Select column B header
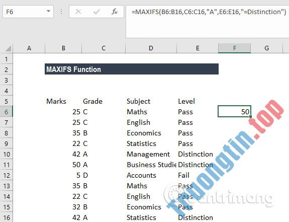The width and height of the screenshot is (289, 222). pos(63,48)
